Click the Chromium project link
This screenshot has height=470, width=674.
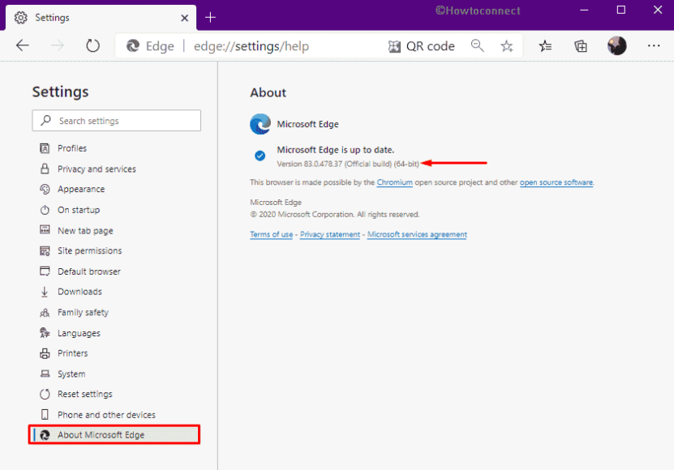pyautogui.click(x=394, y=182)
